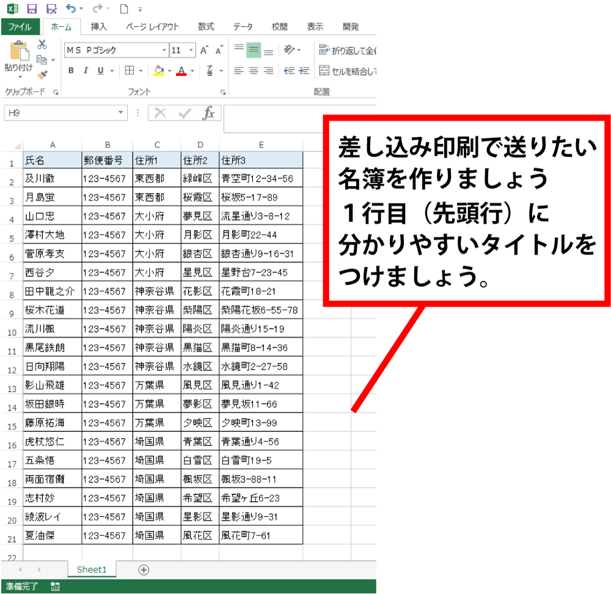Select the Format Painter brush
This screenshot has width=611, height=594.
tap(42, 75)
